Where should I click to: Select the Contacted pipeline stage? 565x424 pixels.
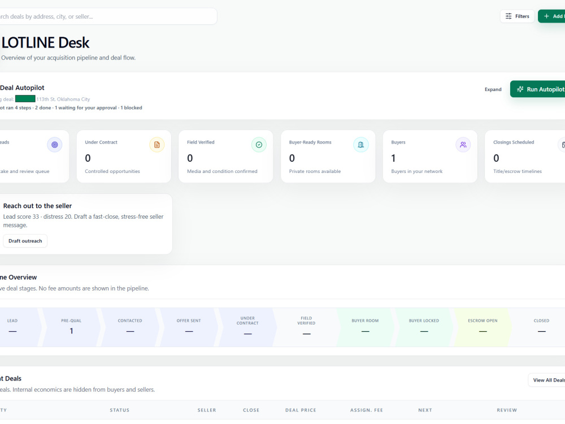[x=130, y=327]
